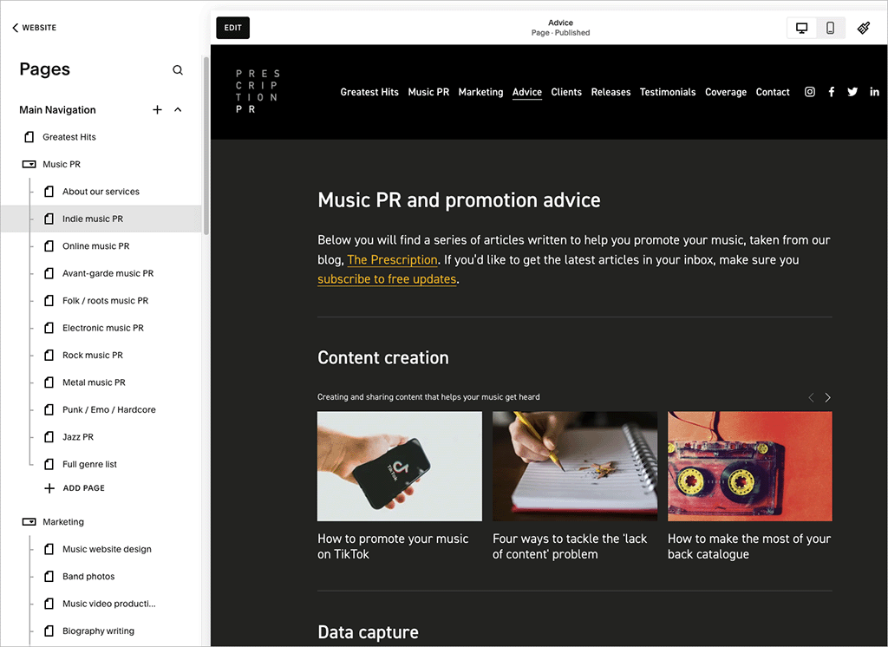Click the Facebook icon in the site header
Image resolution: width=888 pixels, height=647 pixels.
pos(831,91)
